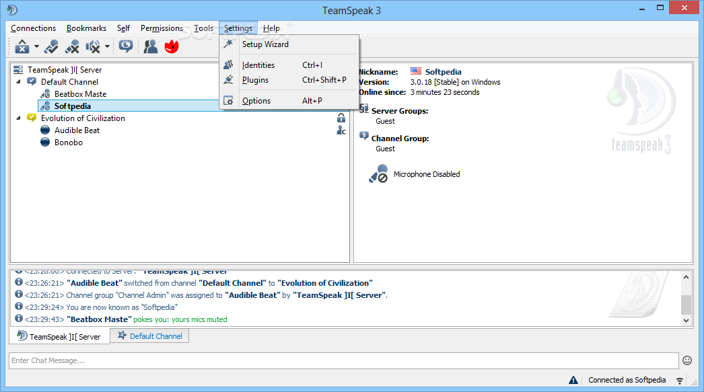Image resolution: width=704 pixels, height=392 pixels.
Task: Click the chat log scroll up arrow
Action: pyautogui.click(x=686, y=277)
